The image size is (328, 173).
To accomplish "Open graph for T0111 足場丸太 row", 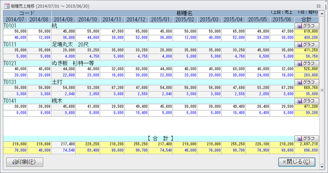I will [306, 44].
